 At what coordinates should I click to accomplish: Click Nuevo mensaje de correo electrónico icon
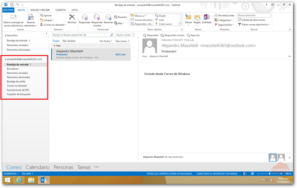pos(13,17)
